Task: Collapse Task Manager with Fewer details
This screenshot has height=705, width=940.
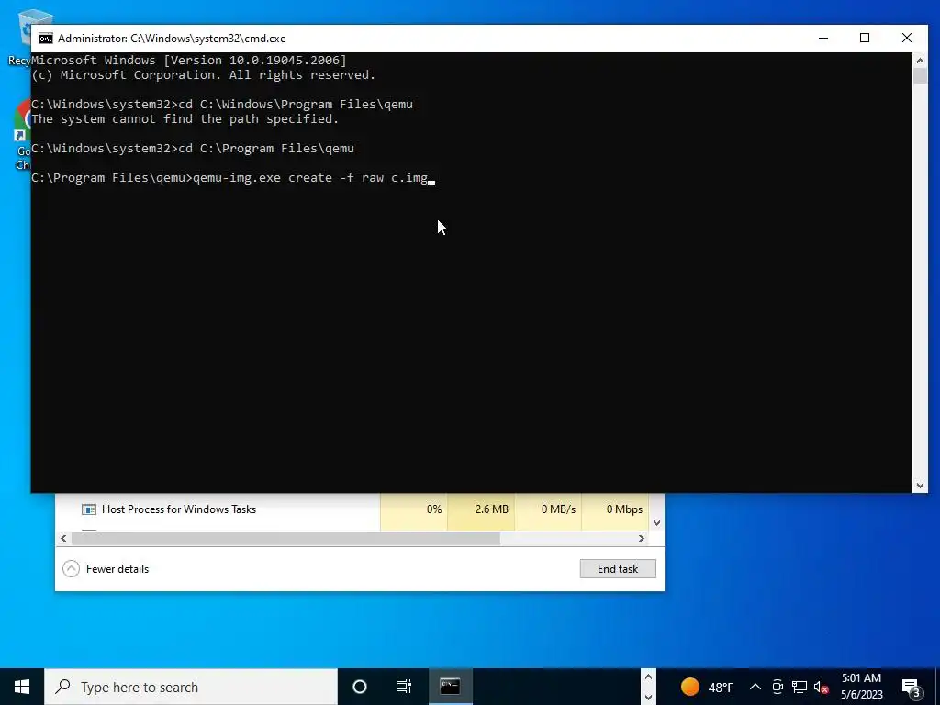Action: (106, 569)
